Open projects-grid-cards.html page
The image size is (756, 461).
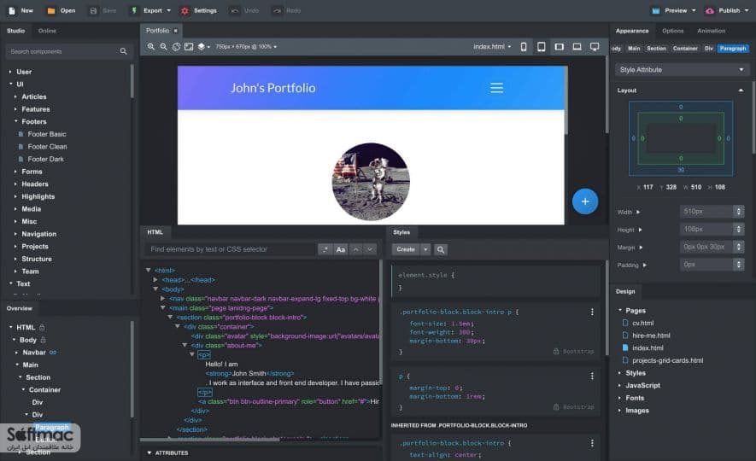[x=668, y=361]
